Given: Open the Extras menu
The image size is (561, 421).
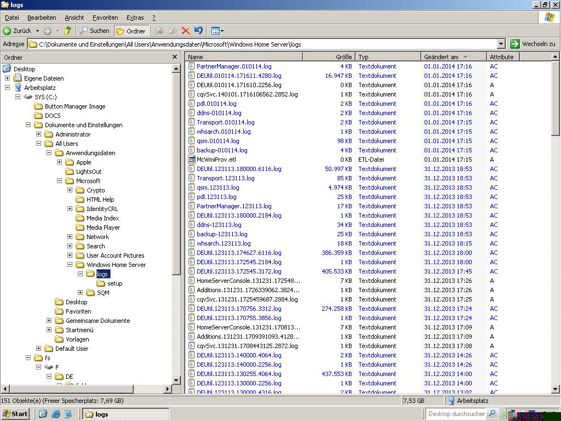Looking at the screenshot, I should [135, 18].
